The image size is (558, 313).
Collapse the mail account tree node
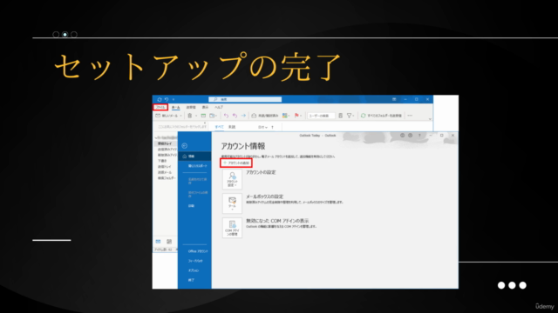pyautogui.click(x=156, y=137)
